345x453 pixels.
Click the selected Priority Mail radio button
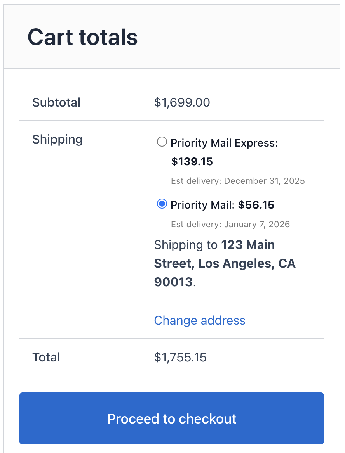coord(162,204)
